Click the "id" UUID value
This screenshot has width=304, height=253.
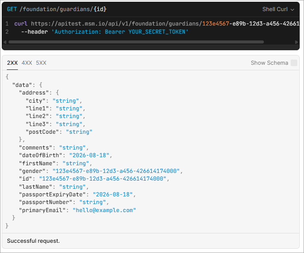coord(103,178)
